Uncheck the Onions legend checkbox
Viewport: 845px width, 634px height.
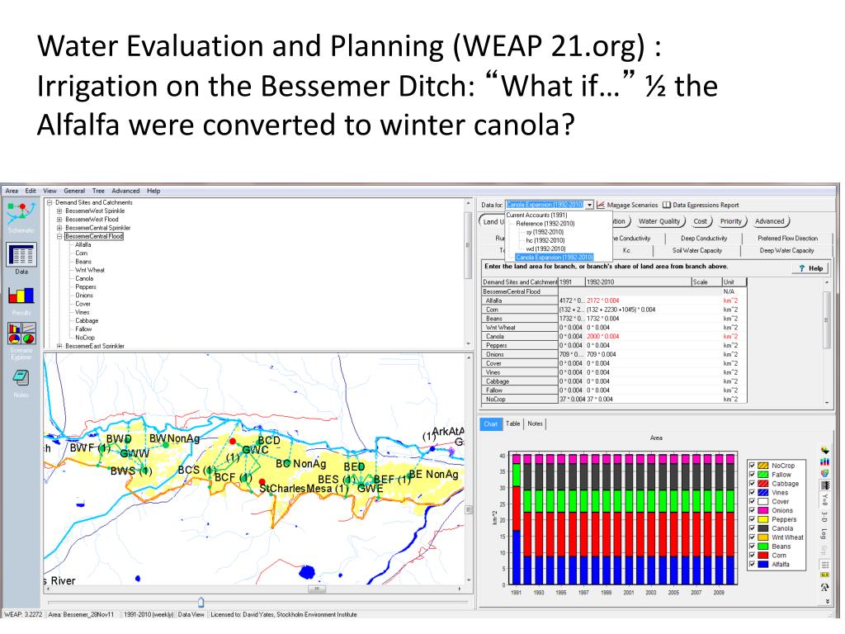pyautogui.click(x=753, y=510)
